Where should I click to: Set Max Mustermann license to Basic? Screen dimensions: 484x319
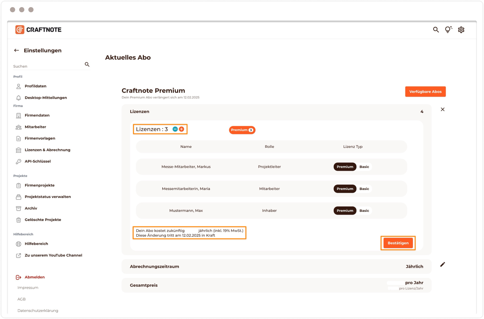[364, 211]
